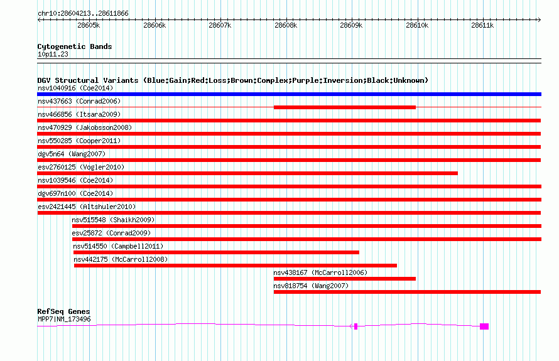This screenshot has height=361, width=559.
Task: Select the nsv1039546 (Coe2014) label
Action: click(x=75, y=180)
